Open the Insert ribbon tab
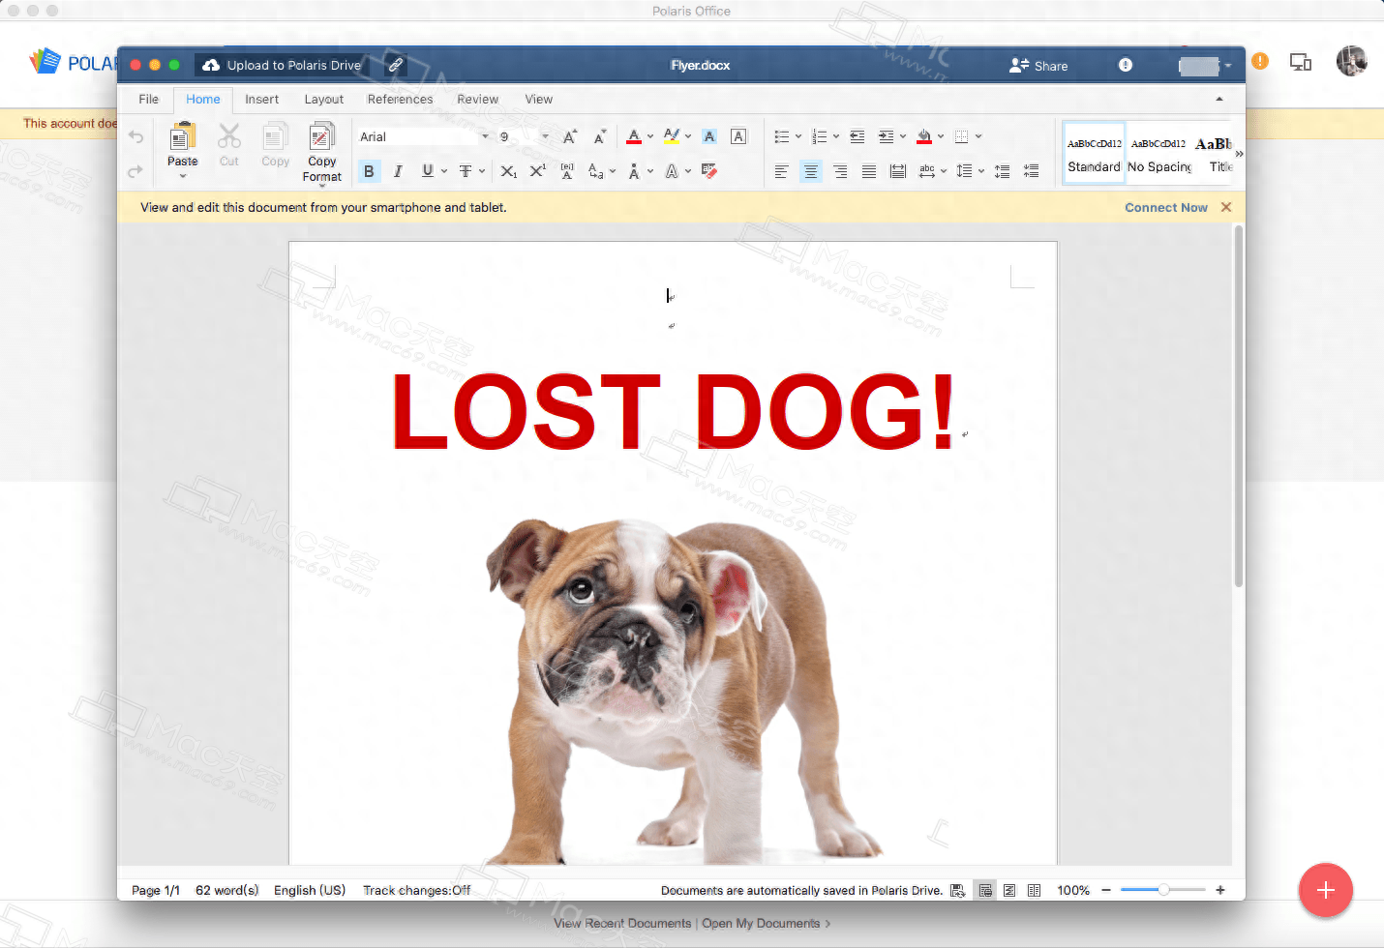The height and width of the screenshot is (948, 1384). [x=261, y=100]
